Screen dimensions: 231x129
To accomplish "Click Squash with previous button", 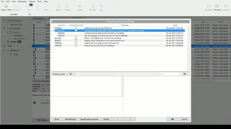I will [x=89, y=119].
